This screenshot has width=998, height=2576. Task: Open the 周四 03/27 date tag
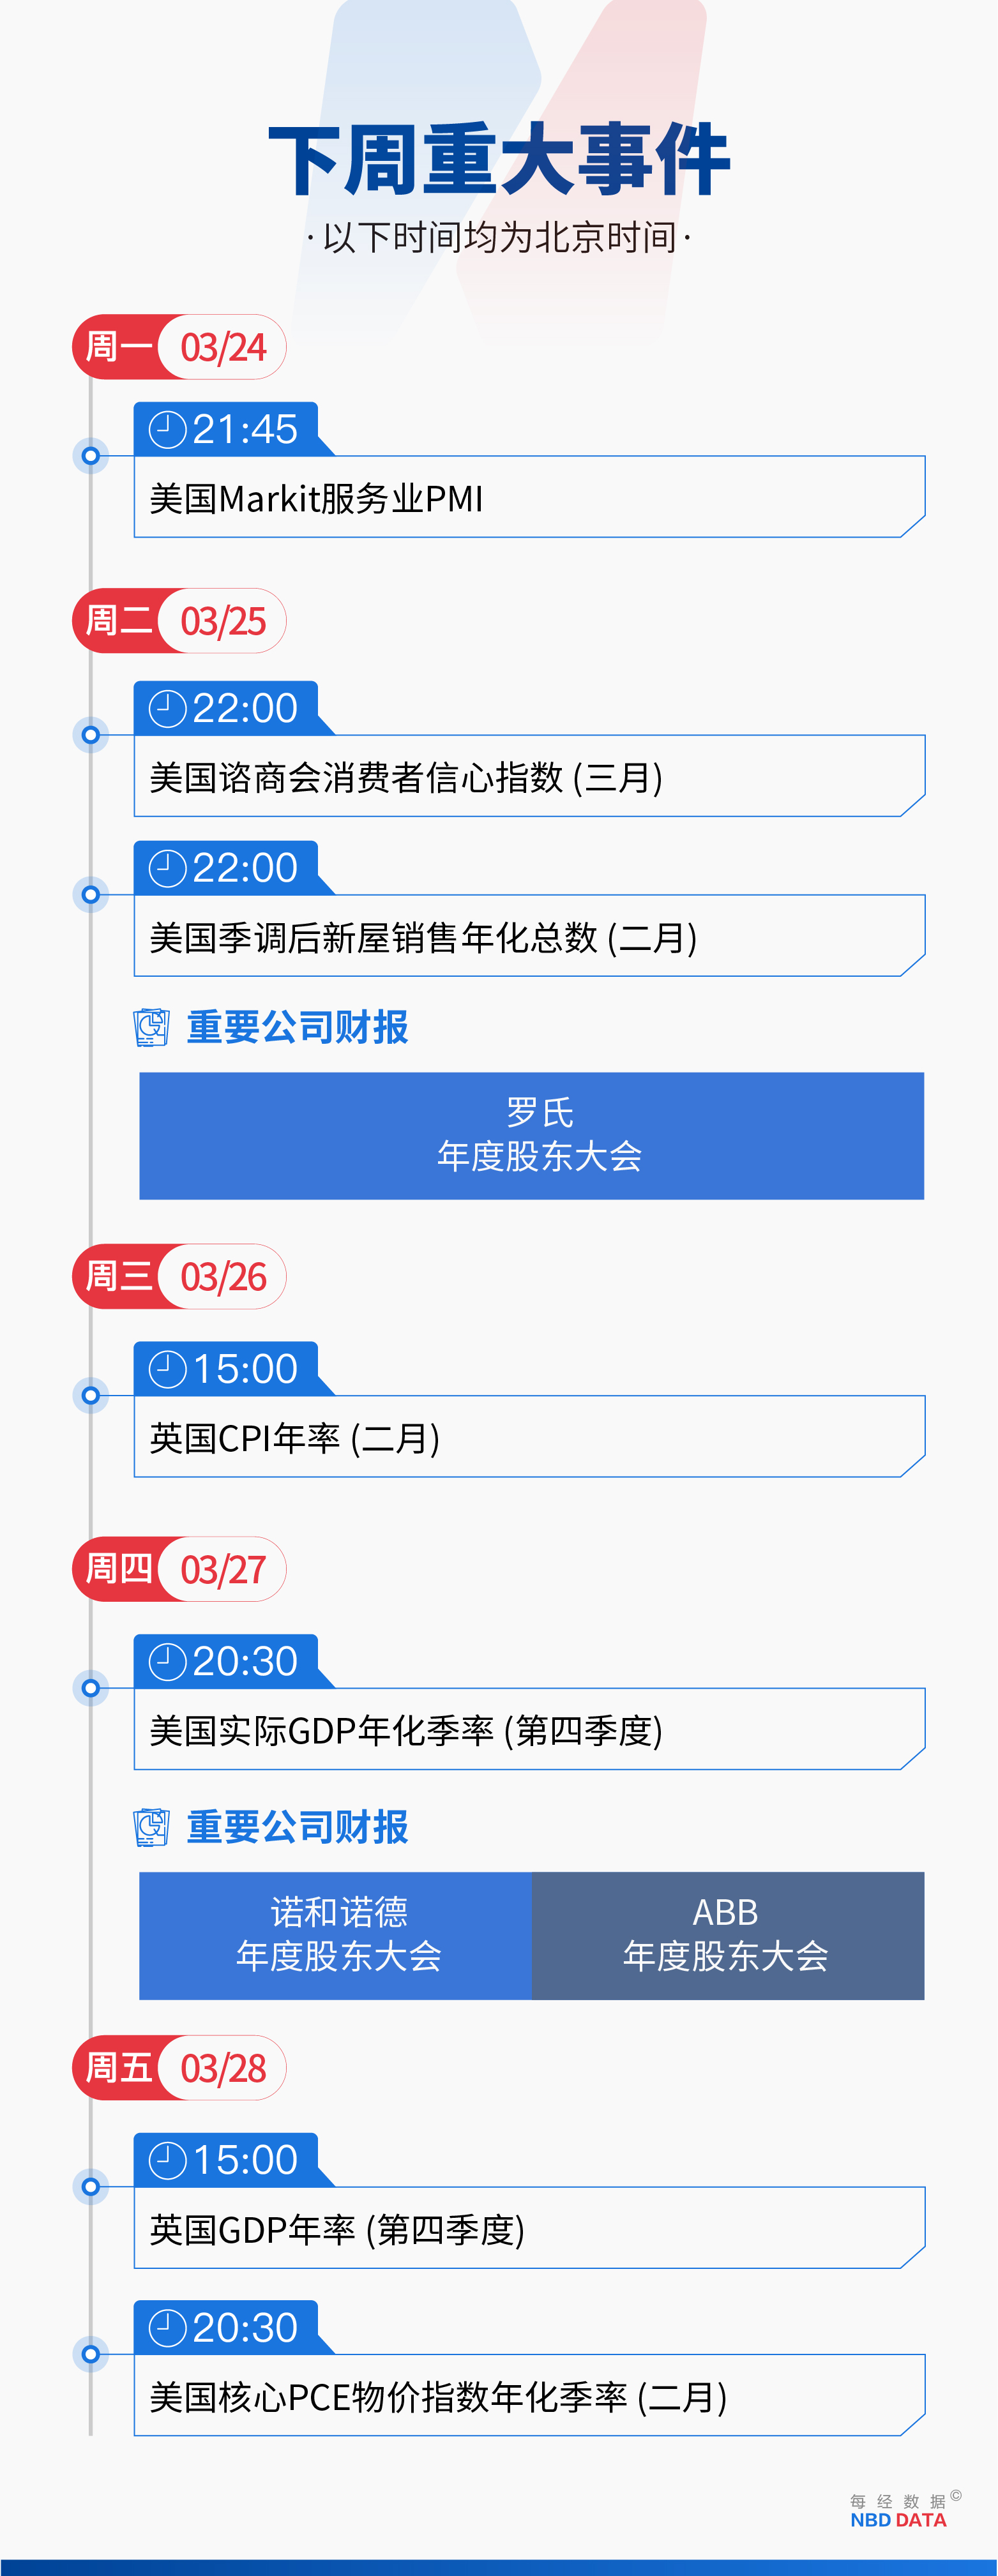(x=179, y=1569)
